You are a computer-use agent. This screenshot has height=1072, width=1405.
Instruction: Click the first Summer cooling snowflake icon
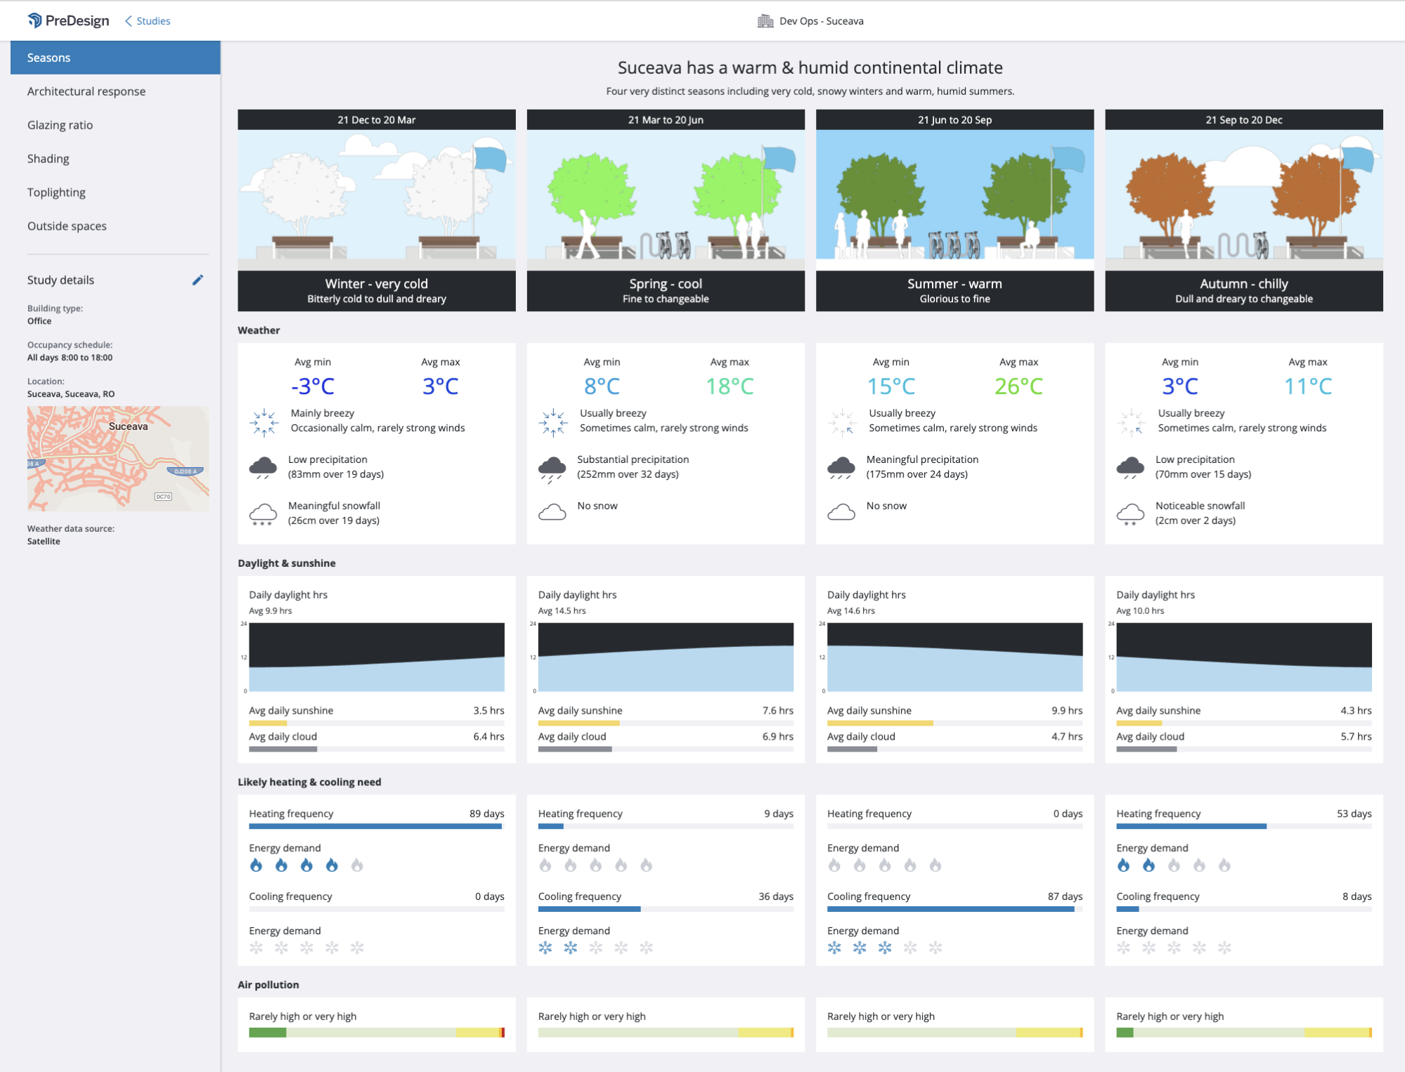tap(834, 948)
